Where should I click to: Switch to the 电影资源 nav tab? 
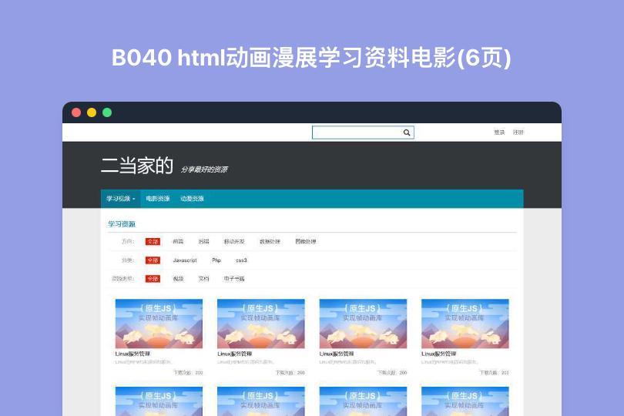click(158, 199)
